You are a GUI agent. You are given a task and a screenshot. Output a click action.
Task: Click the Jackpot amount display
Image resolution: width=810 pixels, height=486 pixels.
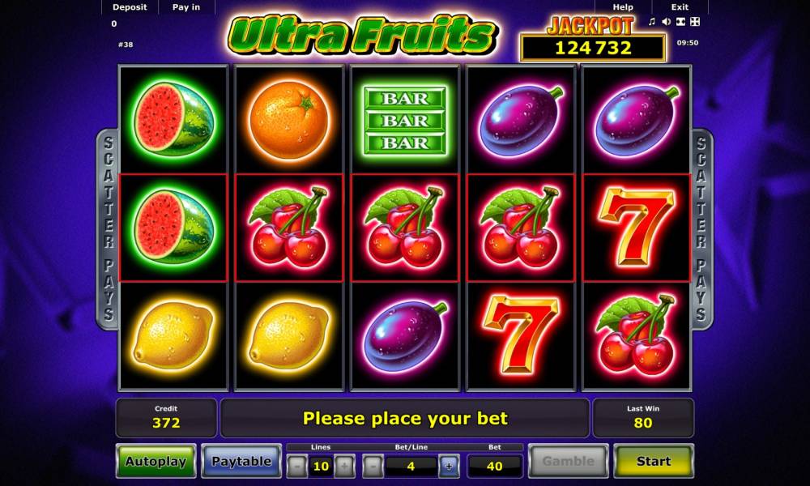pyautogui.click(x=593, y=48)
